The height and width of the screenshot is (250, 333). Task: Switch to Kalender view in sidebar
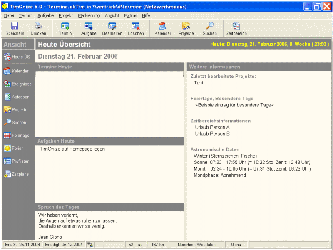[x=16, y=71]
